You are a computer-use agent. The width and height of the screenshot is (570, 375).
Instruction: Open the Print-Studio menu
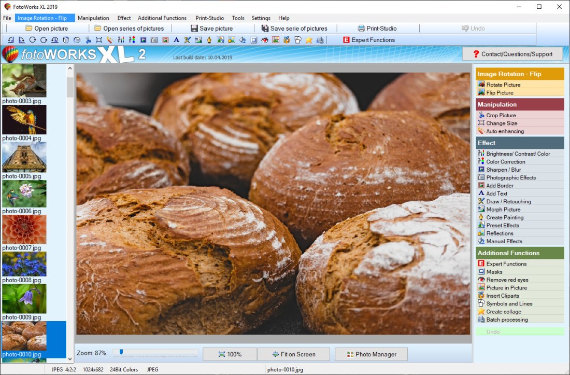[210, 18]
